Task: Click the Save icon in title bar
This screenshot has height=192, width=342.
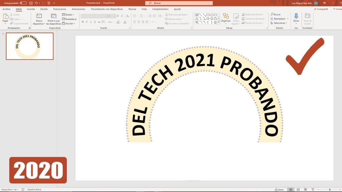Action: [x=31, y=3]
